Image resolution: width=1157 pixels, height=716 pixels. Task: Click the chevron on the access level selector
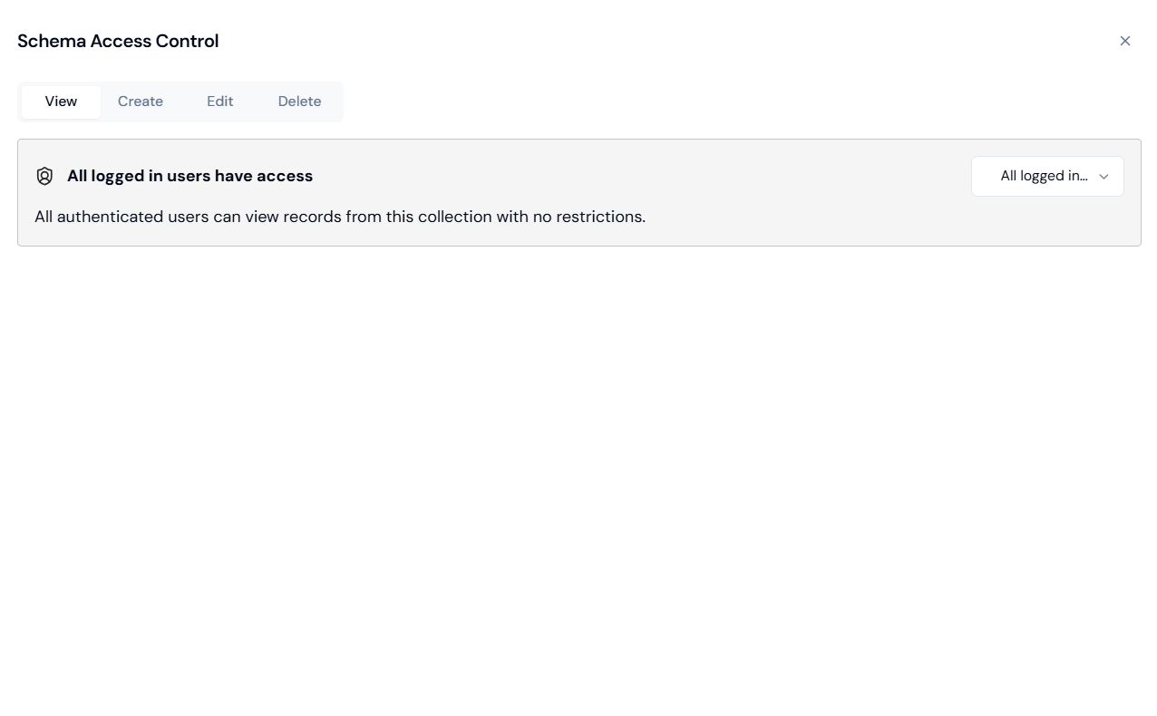click(x=1104, y=177)
